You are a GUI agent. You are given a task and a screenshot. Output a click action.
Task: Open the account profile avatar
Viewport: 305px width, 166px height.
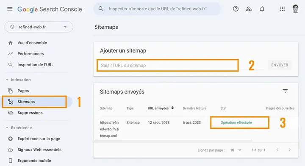(x=296, y=9)
